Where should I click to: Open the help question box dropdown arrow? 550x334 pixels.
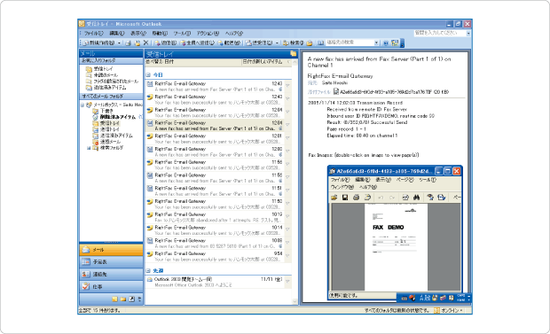[x=468, y=34]
